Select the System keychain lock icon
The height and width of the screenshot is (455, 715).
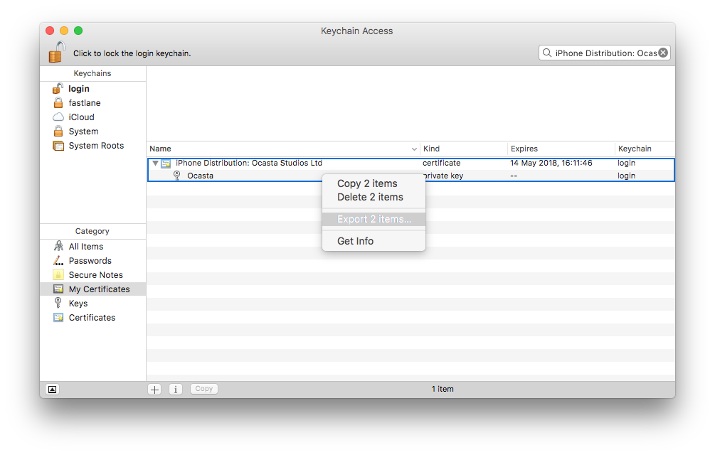(x=58, y=132)
